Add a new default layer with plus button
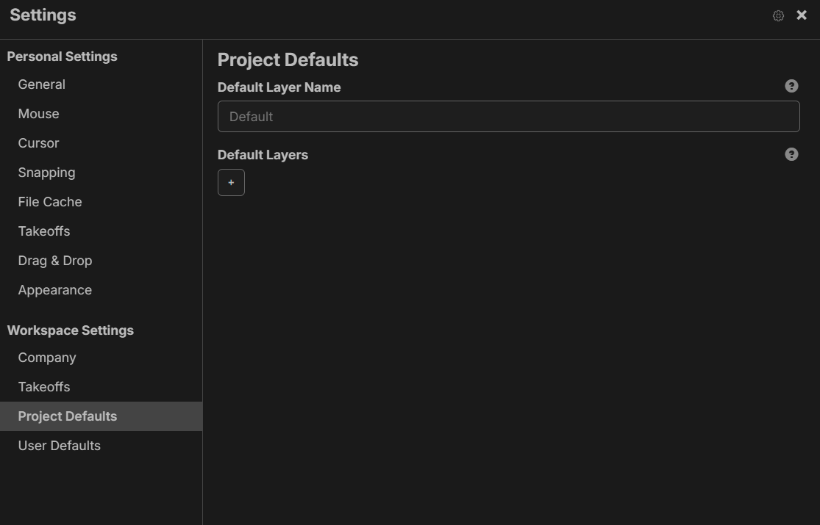This screenshot has width=820, height=525. click(x=231, y=182)
